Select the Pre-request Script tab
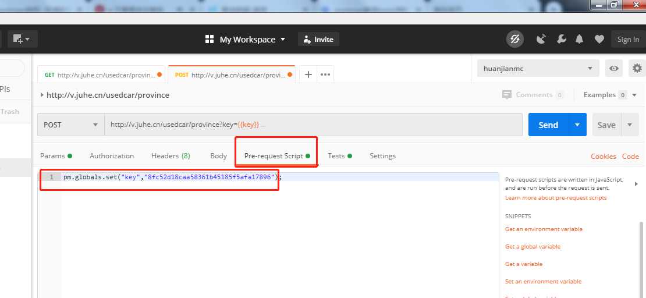Screen dimensions: 646x298 (277, 156)
